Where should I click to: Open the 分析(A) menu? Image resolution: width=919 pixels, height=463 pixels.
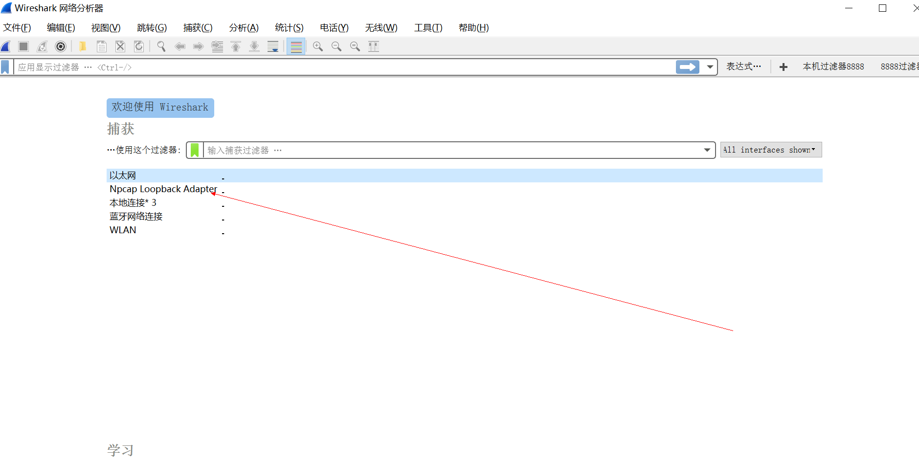244,28
